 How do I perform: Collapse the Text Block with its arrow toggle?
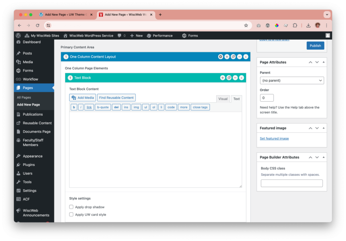click(x=241, y=78)
